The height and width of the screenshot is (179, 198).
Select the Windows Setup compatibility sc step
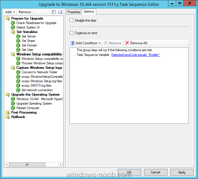tap(42, 59)
